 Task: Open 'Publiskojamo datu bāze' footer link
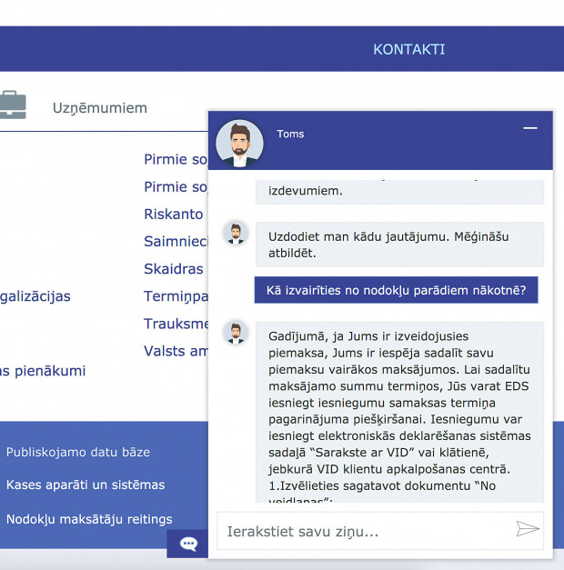point(78,452)
